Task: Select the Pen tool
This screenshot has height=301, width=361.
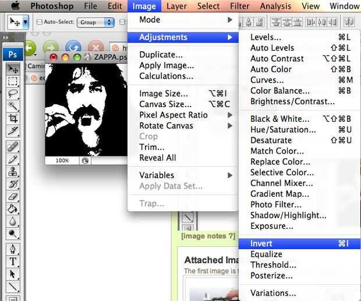Action: (x=13, y=249)
